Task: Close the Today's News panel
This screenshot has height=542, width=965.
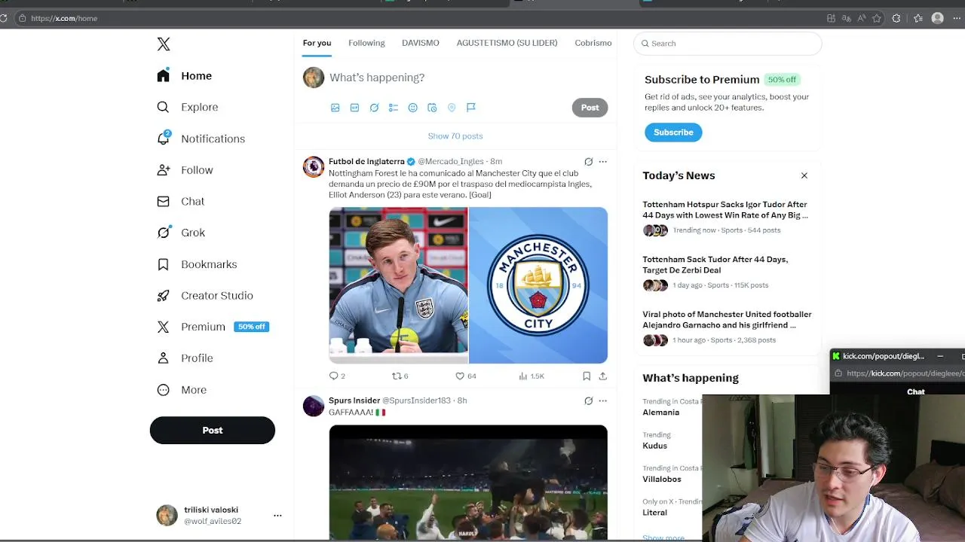Action: [804, 175]
